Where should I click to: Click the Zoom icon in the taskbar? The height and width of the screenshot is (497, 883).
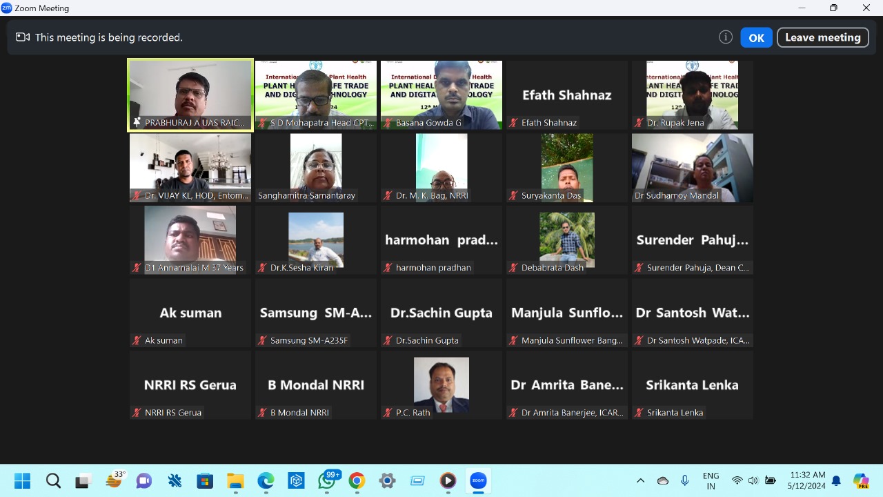click(x=478, y=480)
